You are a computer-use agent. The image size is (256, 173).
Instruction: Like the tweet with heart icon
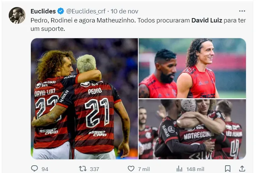pos(131,169)
